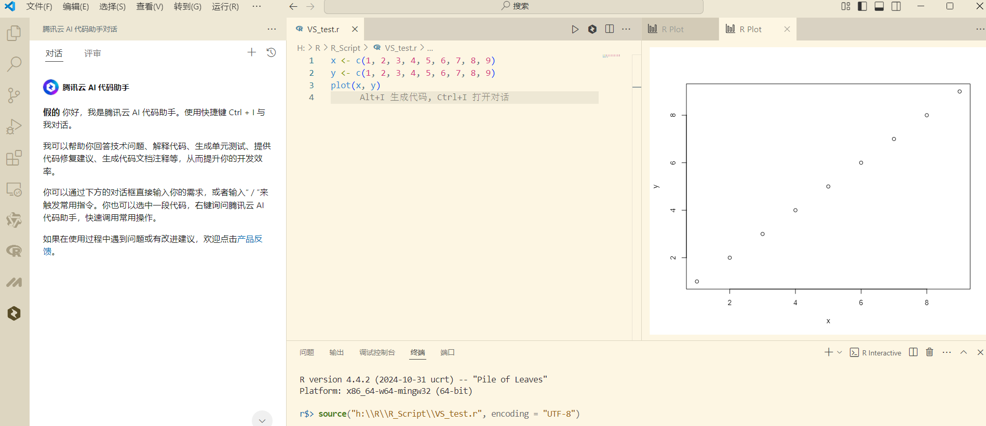Viewport: 986px width, 426px height.
Task: Open more actions for VS_test.r editor
Action: point(626,29)
